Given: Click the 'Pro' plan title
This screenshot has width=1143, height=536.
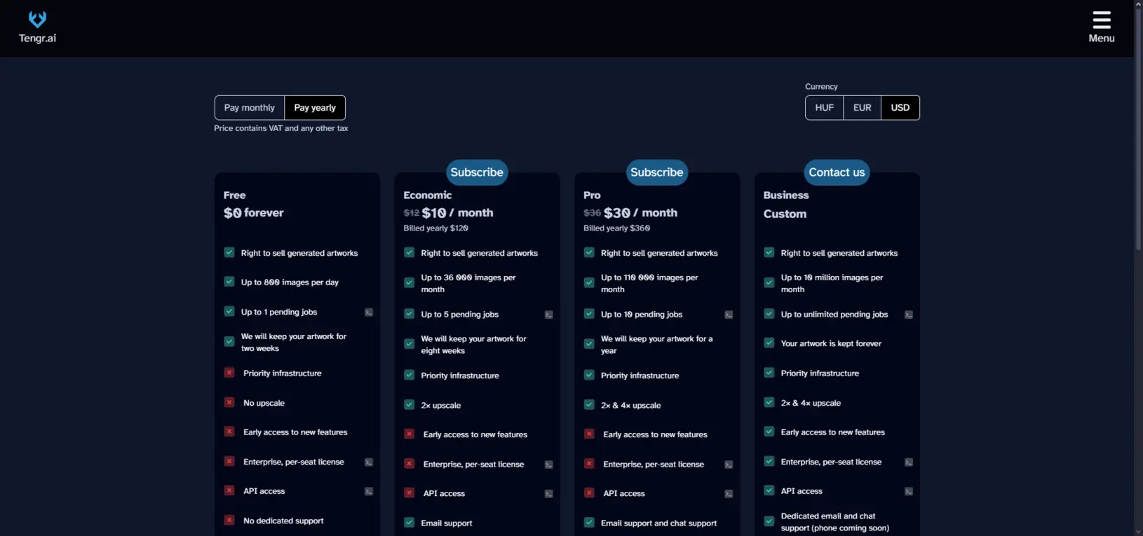Looking at the screenshot, I should (x=592, y=195).
